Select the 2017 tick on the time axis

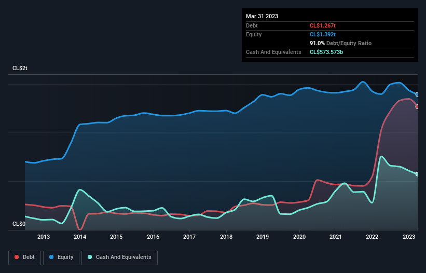pos(189,237)
